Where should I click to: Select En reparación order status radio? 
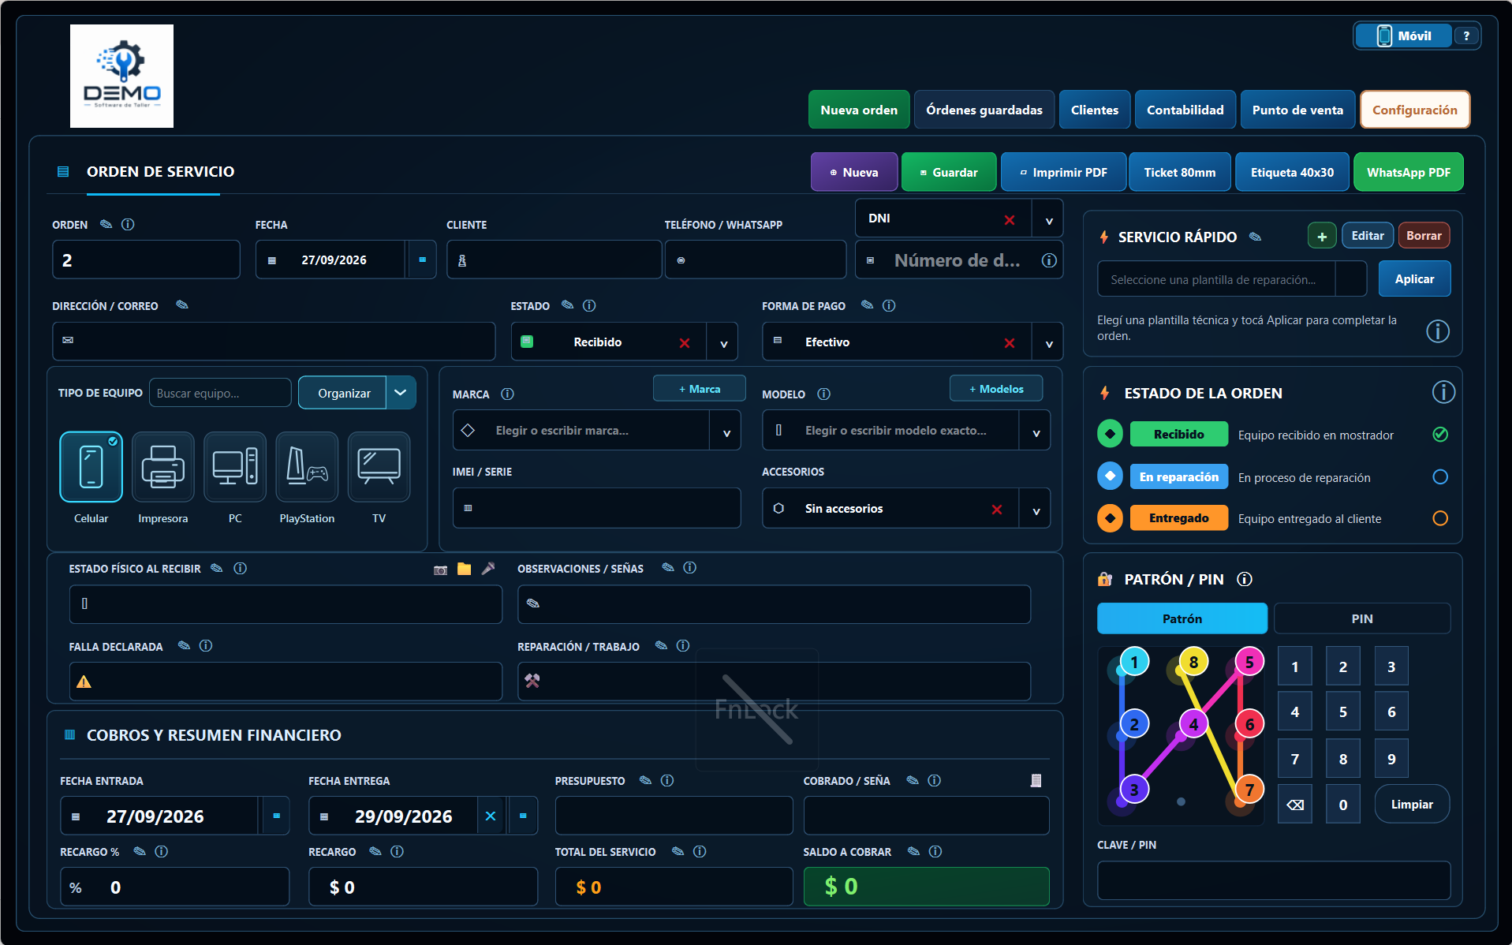click(1440, 476)
